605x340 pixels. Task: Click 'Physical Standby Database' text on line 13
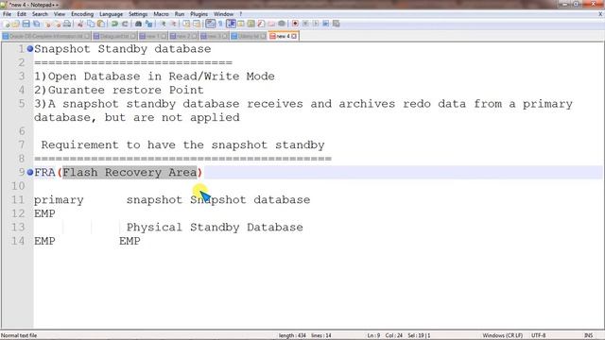[215, 228]
